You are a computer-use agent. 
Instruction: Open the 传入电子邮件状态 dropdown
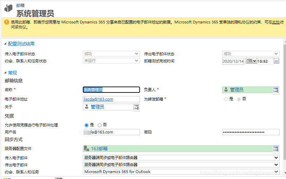(x=111, y=54)
